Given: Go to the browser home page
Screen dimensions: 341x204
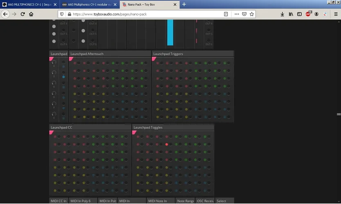Looking at the screenshot, I should tap(31, 14).
